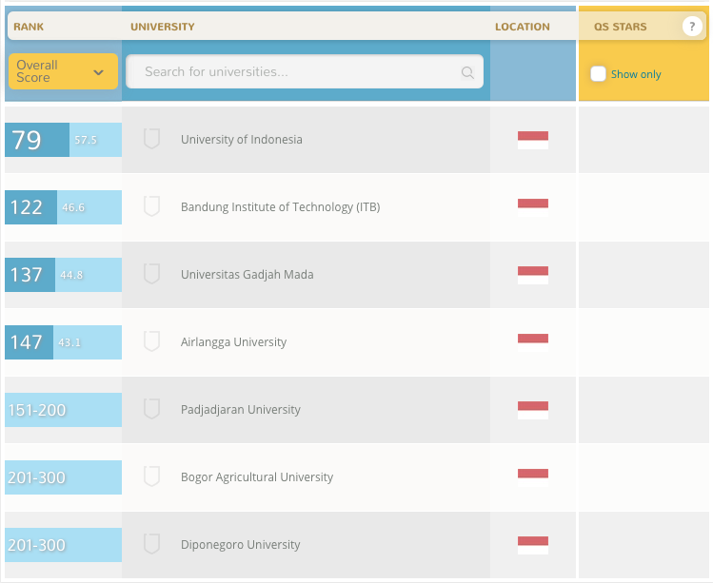The image size is (713, 583).
Task: Open the QS Stars help question mark
Action: pos(692,27)
